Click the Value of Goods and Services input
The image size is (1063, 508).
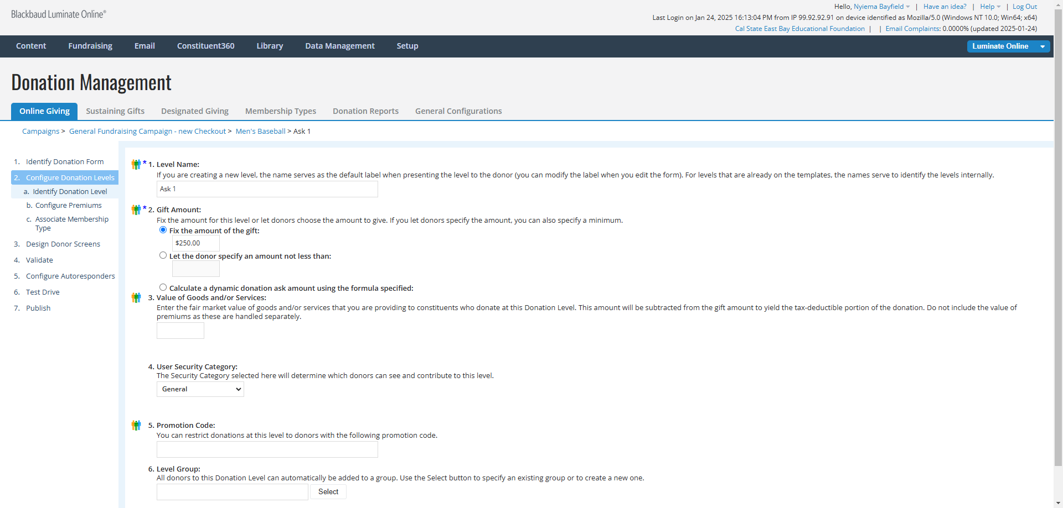pyautogui.click(x=180, y=331)
